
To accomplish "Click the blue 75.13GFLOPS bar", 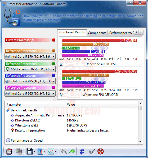I will pyautogui.click(x=84, y=82).
